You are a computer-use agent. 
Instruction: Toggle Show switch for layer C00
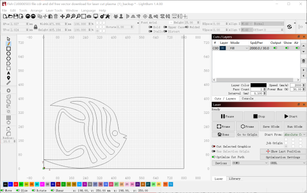[287, 48]
